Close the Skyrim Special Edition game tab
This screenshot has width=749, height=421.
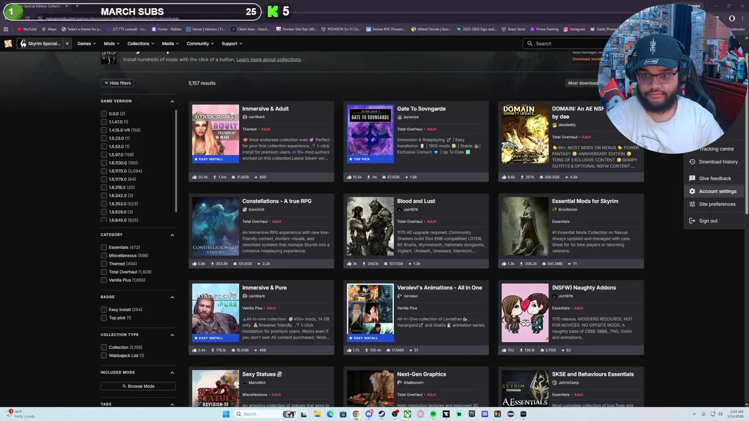click(67, 43)
